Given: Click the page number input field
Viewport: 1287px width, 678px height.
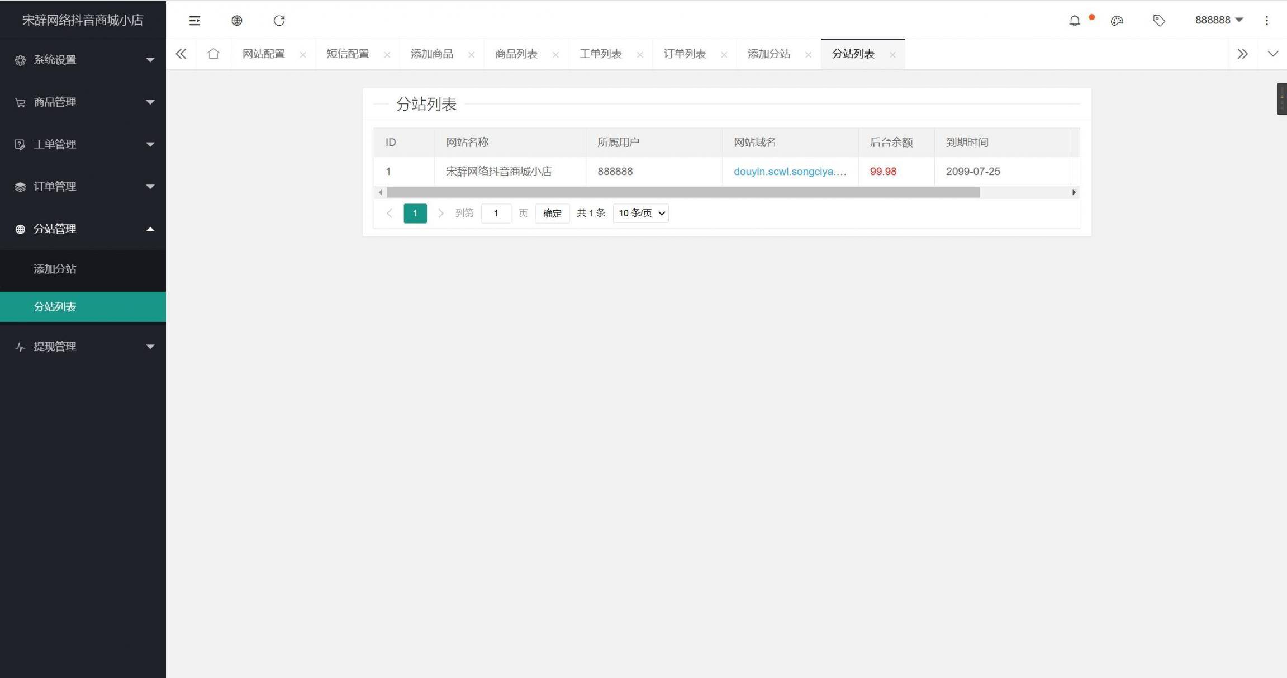Looking at the screenshot, I should 496,213.
